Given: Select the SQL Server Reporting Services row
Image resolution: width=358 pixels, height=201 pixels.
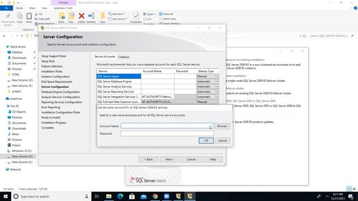Looking at the screenshot, I should coord(119,92).
